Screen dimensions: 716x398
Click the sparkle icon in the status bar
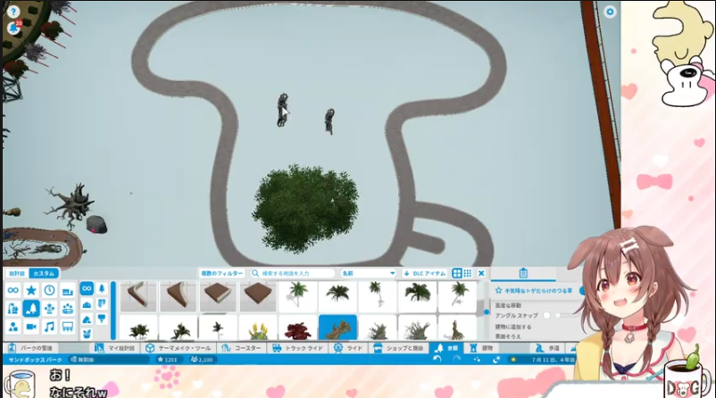477,360
